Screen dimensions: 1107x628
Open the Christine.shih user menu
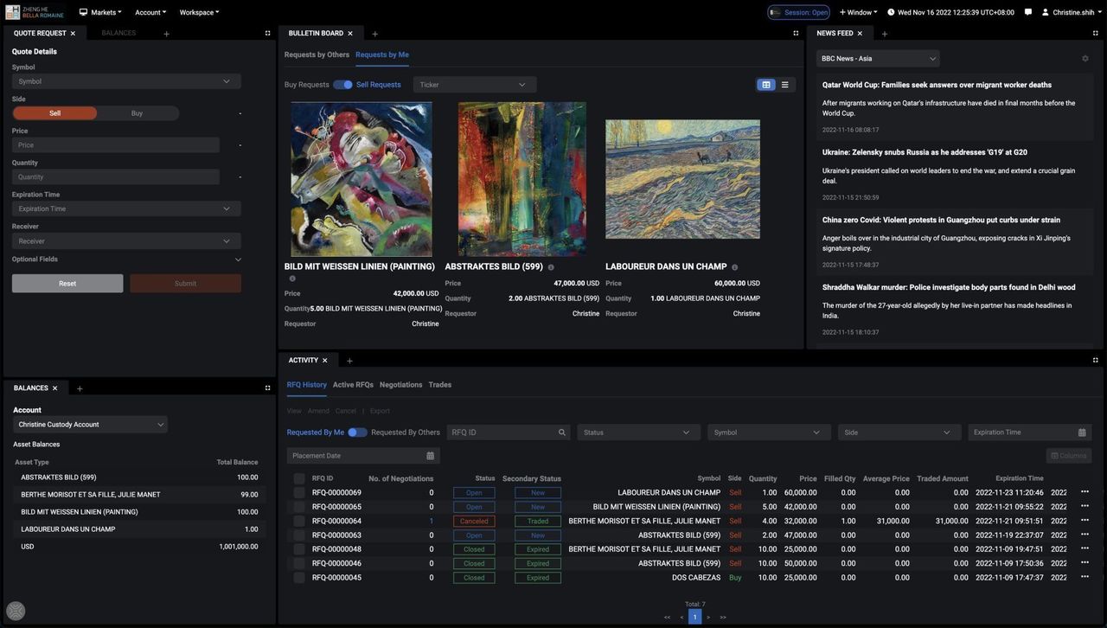pos(1072,12)
